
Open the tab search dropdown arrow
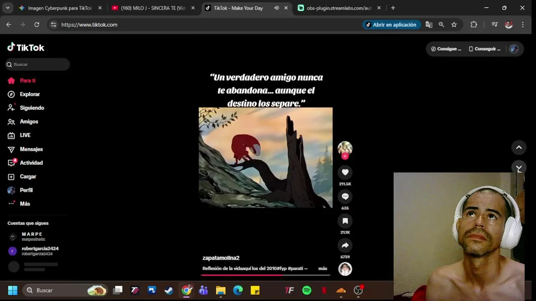8,8
